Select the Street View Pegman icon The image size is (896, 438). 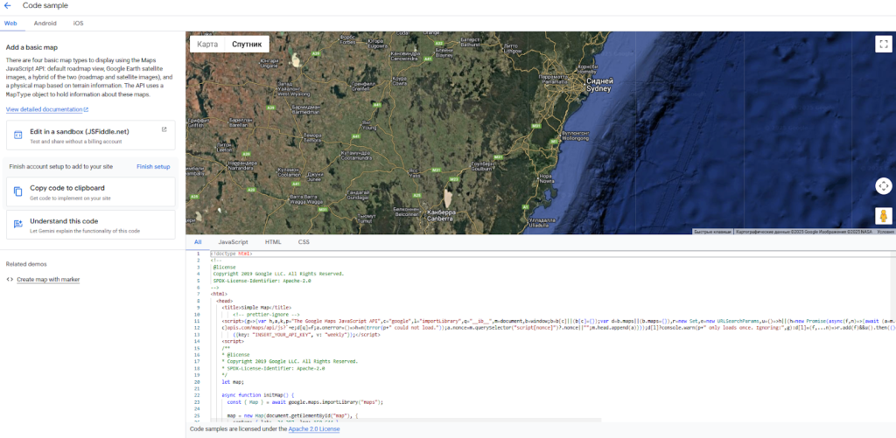(883, 215)
